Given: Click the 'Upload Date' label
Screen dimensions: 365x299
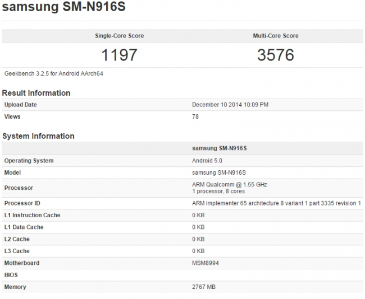Looking at the screenshot, I should pyautogui.click(x=20, y=105).
